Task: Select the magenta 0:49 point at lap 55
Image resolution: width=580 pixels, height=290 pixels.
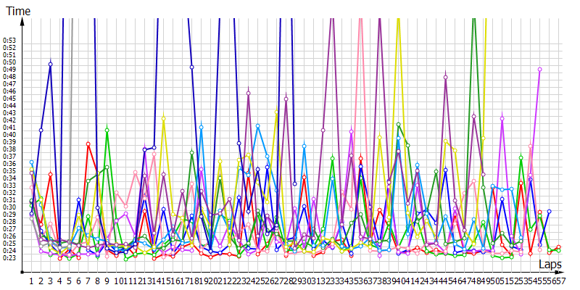Action: tap(539, 69)
